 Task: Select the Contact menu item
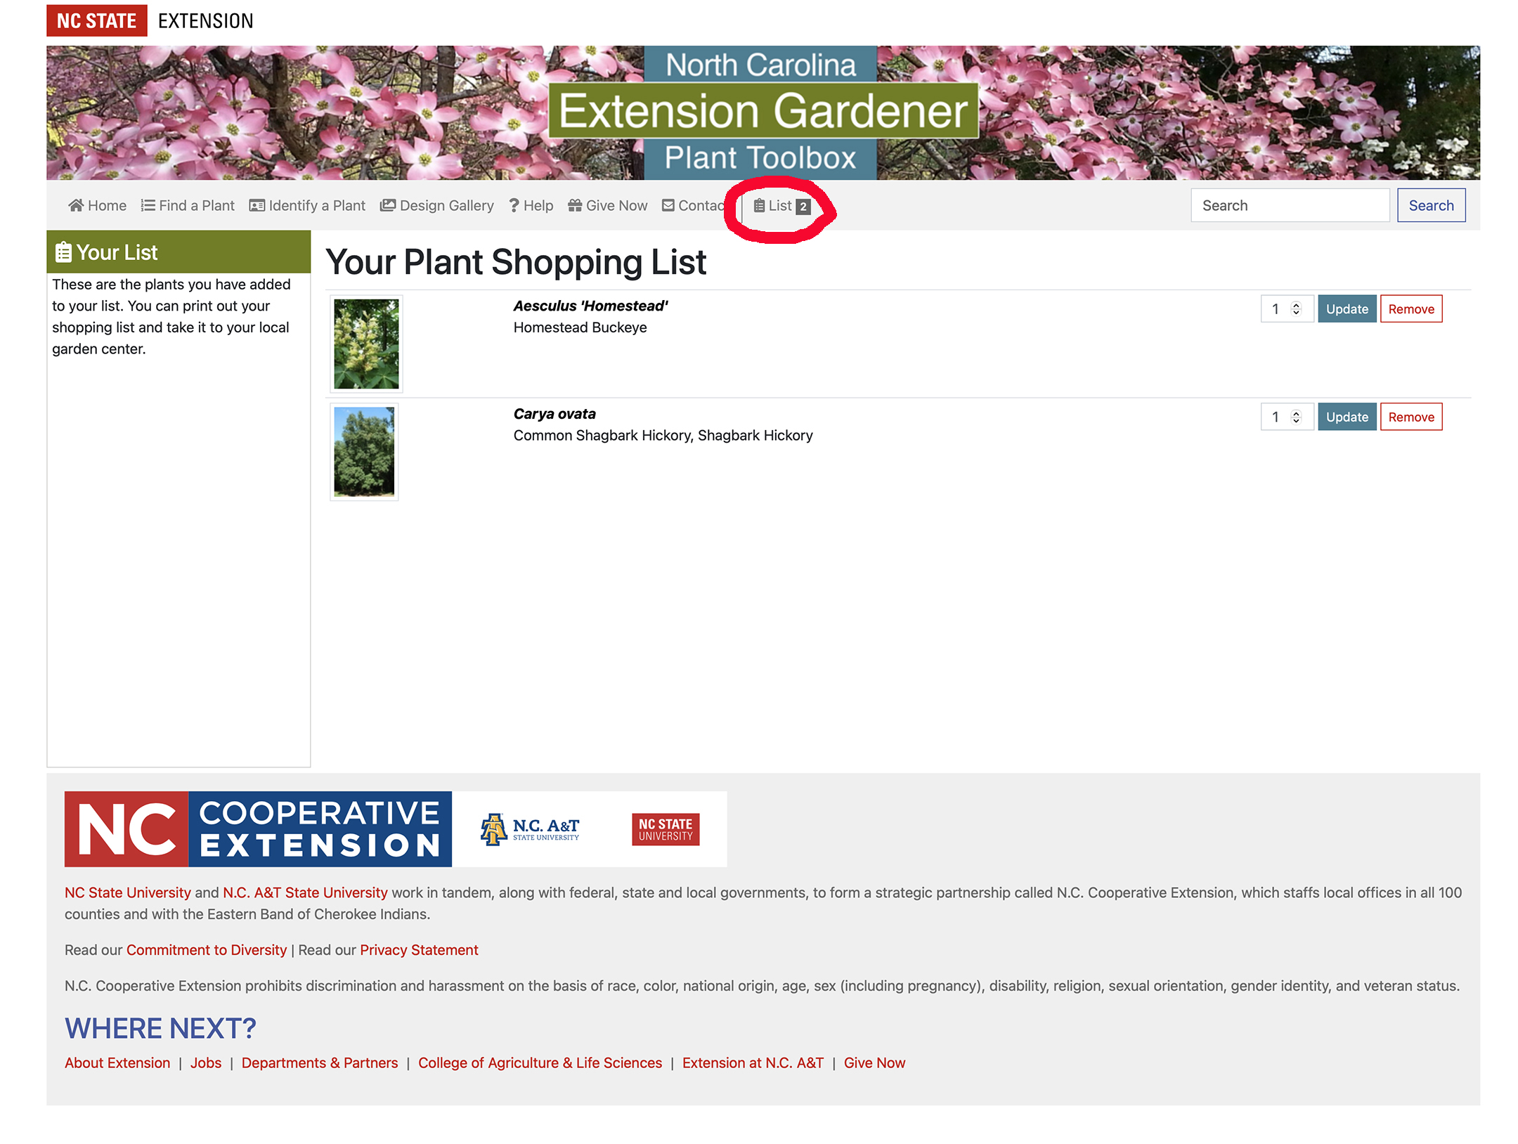coord(701,205)
